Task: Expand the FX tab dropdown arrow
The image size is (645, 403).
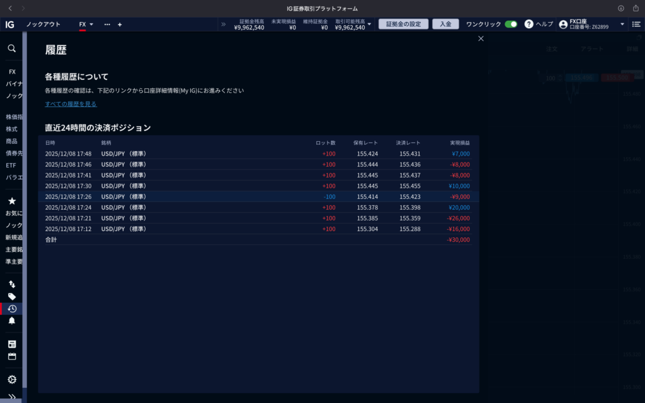Action: click(x=91, y=24)
